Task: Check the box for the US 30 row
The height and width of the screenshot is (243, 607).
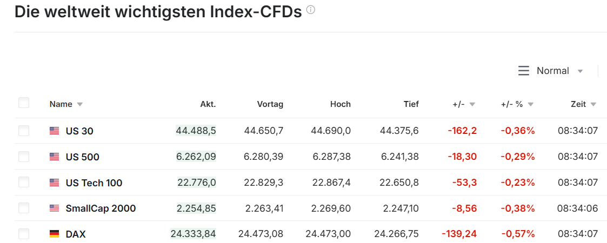Action: (x=24, y=131)
